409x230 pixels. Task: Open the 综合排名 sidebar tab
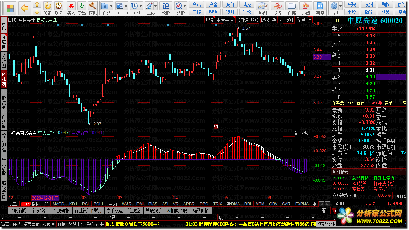(4, 143)
